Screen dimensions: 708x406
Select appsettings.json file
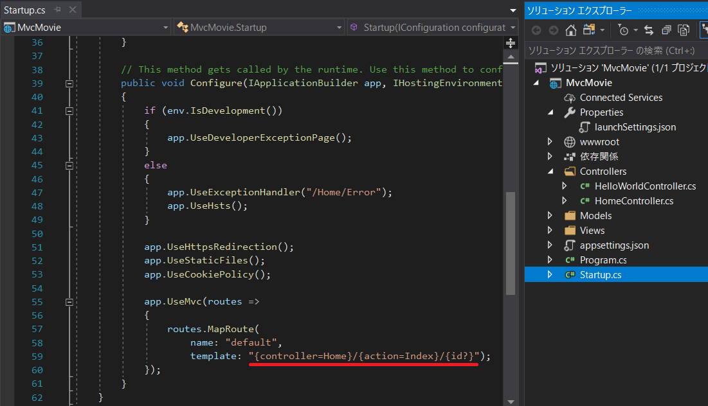click(x=614, y=245)
